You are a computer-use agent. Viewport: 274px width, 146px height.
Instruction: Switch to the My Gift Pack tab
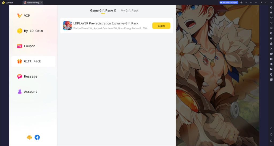tap(129, 10)
